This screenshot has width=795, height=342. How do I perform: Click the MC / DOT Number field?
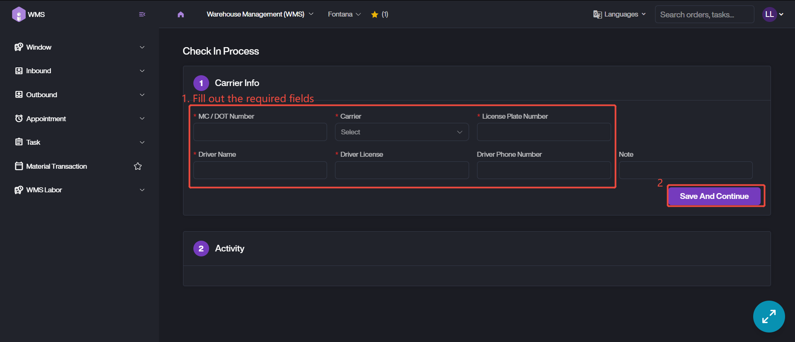(x=260, y=132)
